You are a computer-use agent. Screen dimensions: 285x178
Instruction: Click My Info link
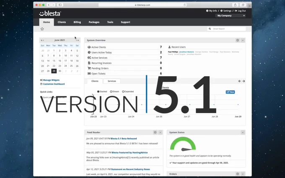pos(211,11)
